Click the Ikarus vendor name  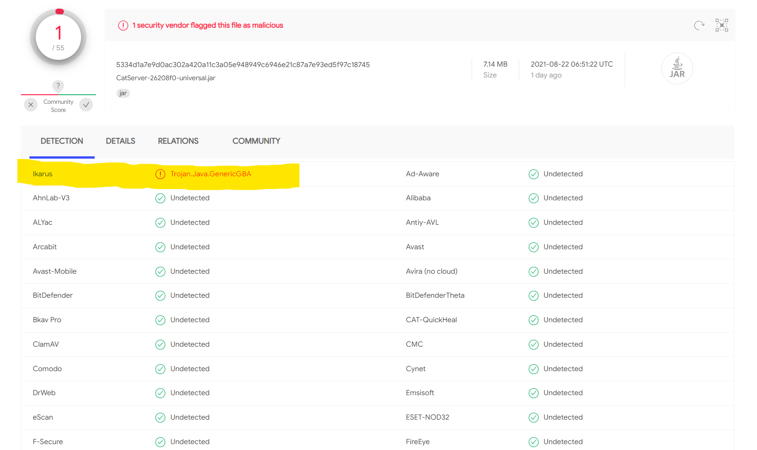click(x=42, y=174)
